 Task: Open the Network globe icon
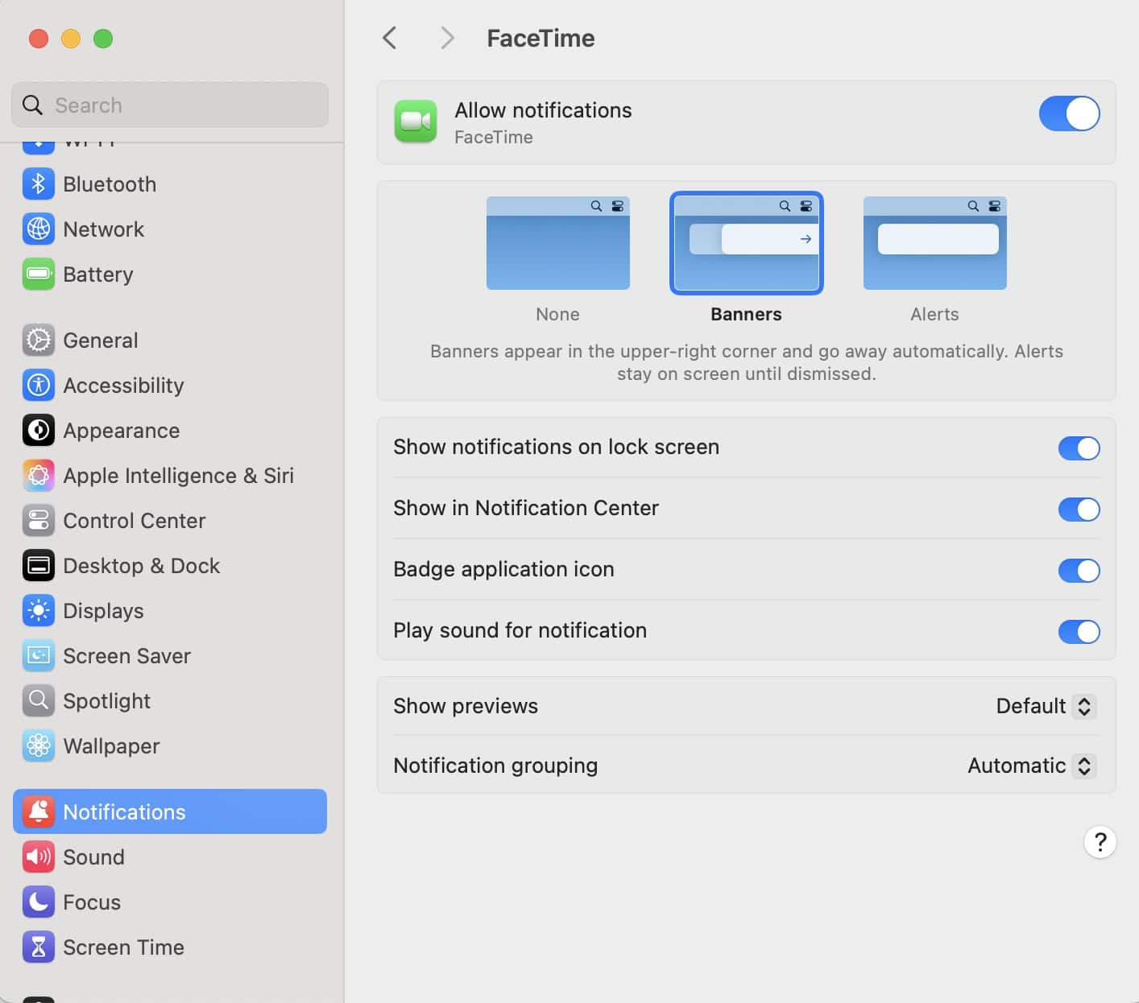point(38,229)
